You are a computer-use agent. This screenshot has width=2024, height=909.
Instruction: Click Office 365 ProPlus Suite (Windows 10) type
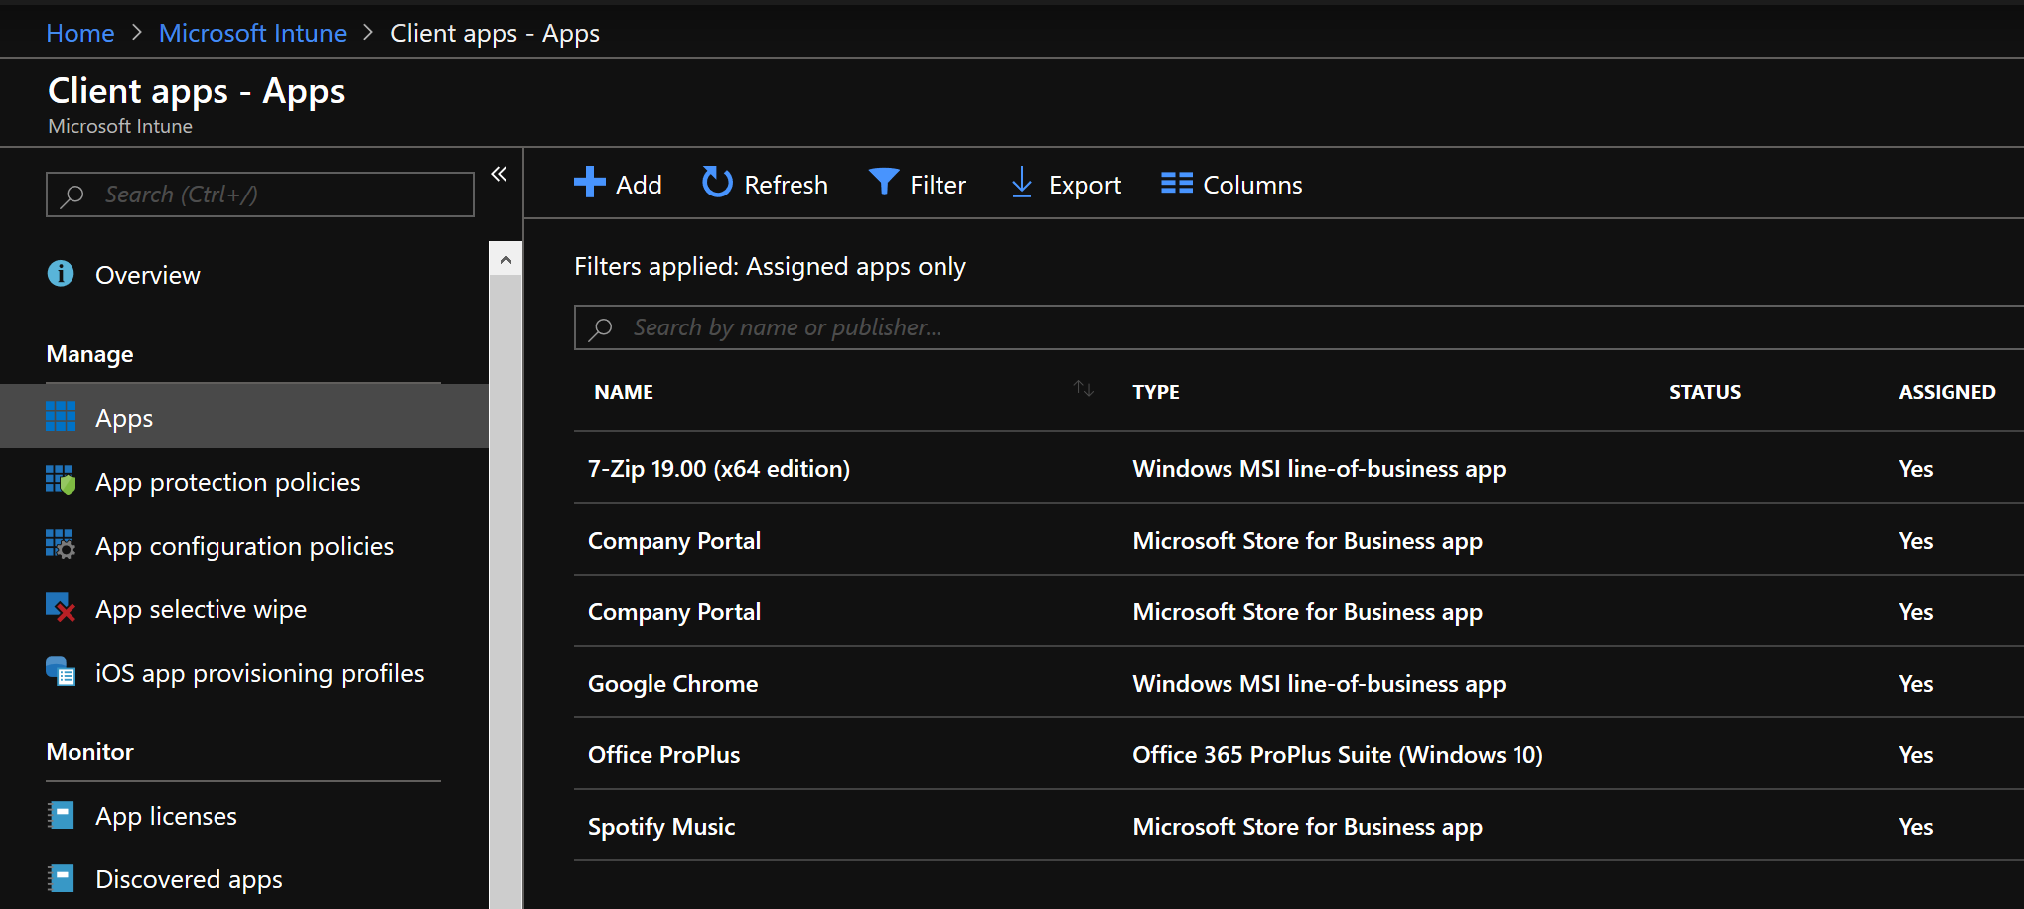click(x=1338, y=754)
